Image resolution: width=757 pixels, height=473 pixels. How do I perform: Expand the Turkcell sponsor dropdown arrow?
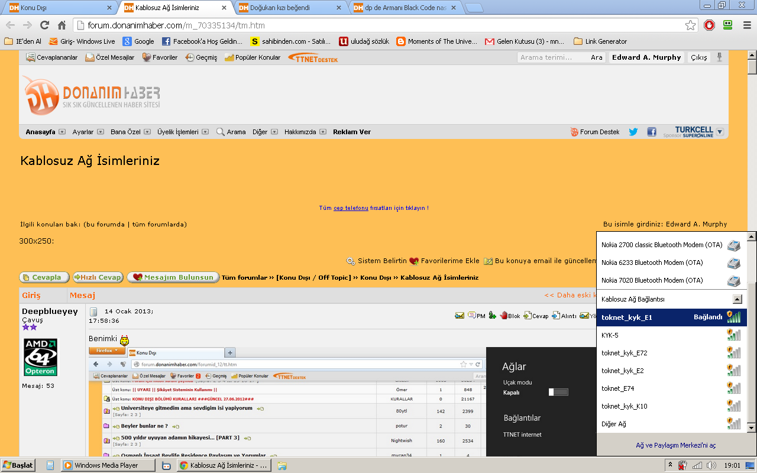(720, 132)
